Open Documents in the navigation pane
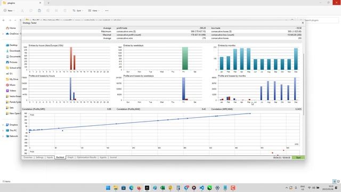The image size is (341, 192). [13, 57]
